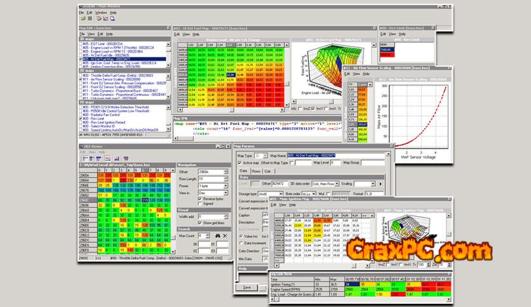Switch to the Rows tab in Map Params
The width and height of the screenshot is (531, 307).
[257, 171]
